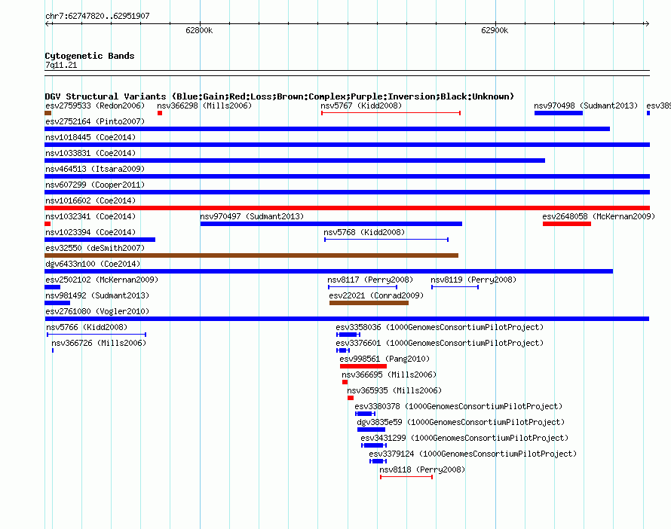
Task: Open esv2502102 (McKernan2009) label
Action: [102, 280]
